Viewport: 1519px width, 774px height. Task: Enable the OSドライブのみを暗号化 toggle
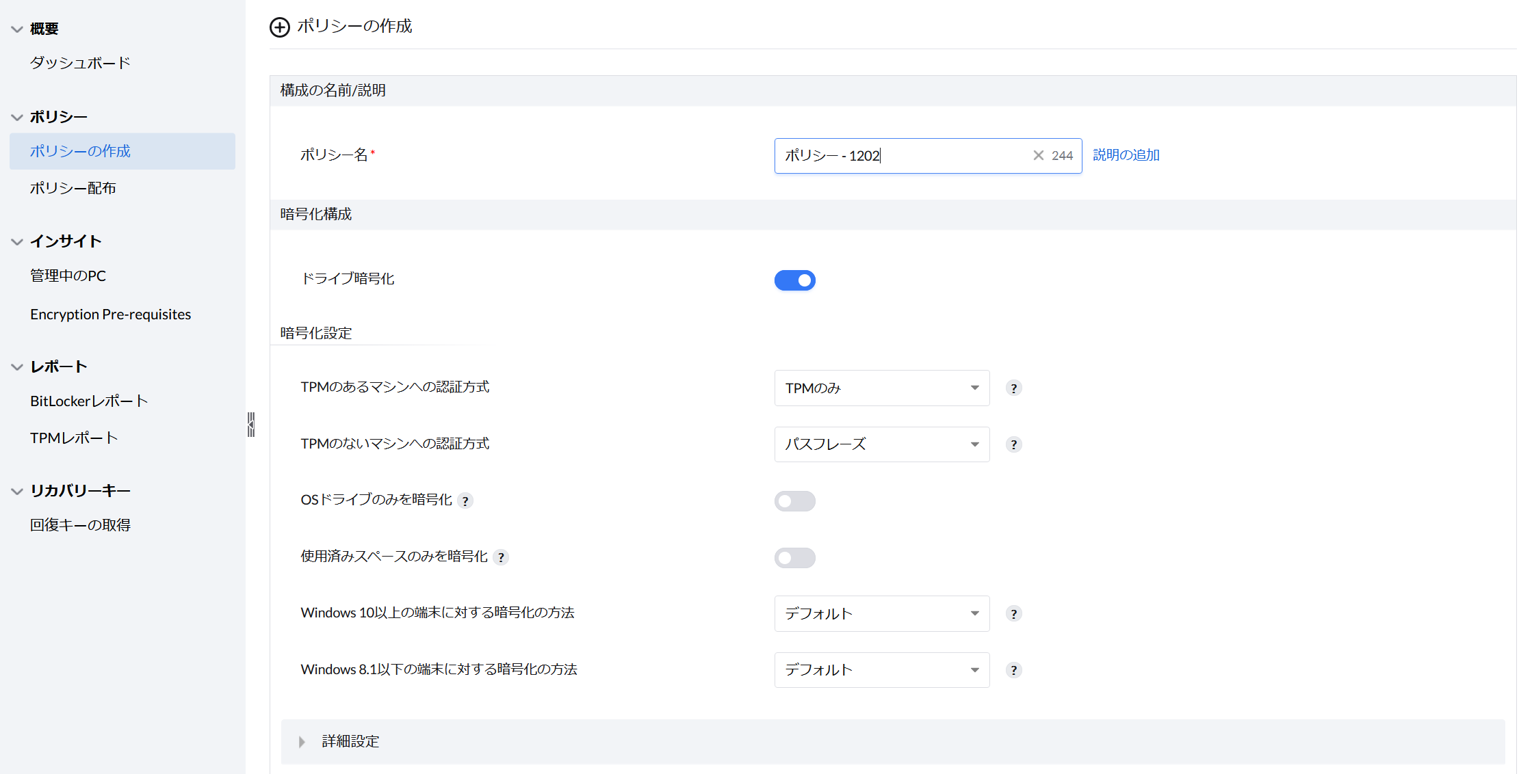794,501
